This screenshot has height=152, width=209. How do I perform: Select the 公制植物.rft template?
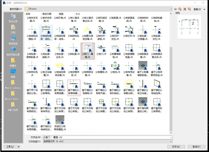pyautogui.click(x=101, y=68)
